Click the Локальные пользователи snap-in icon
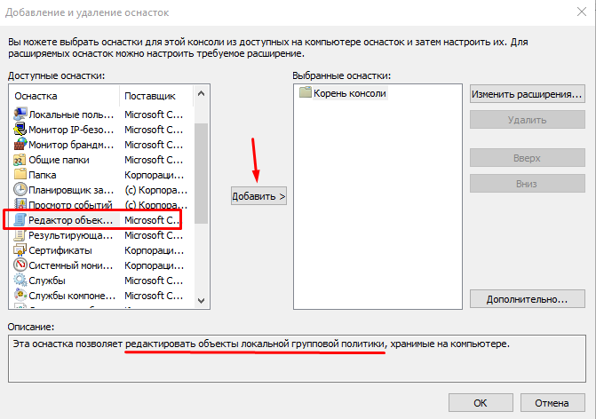596x419 pixels. tap(20, 114)
